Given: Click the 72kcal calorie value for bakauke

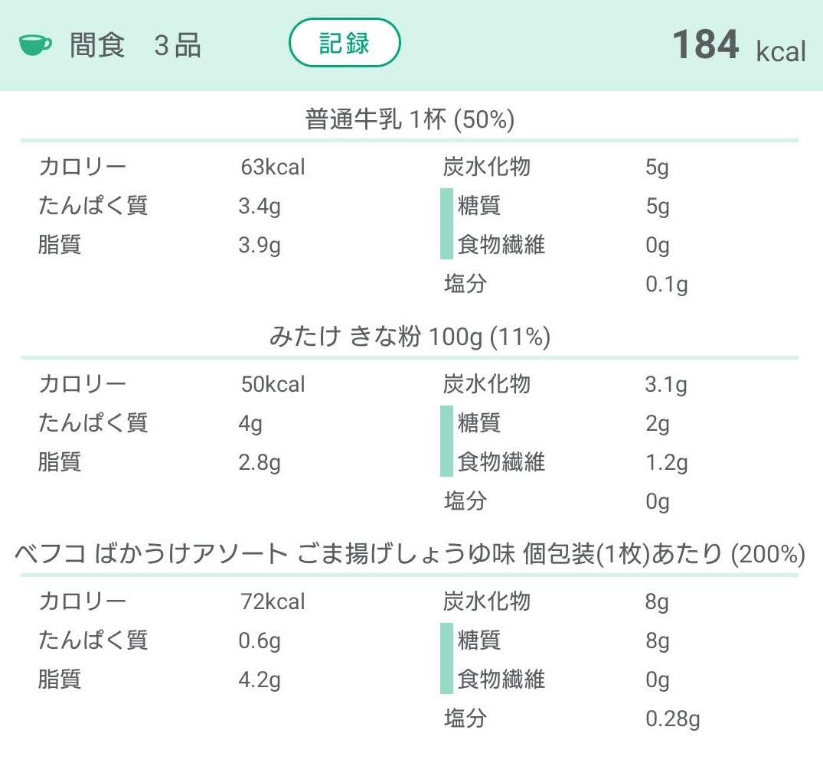Looking at the screenshot, I should [x=273, y=601].
